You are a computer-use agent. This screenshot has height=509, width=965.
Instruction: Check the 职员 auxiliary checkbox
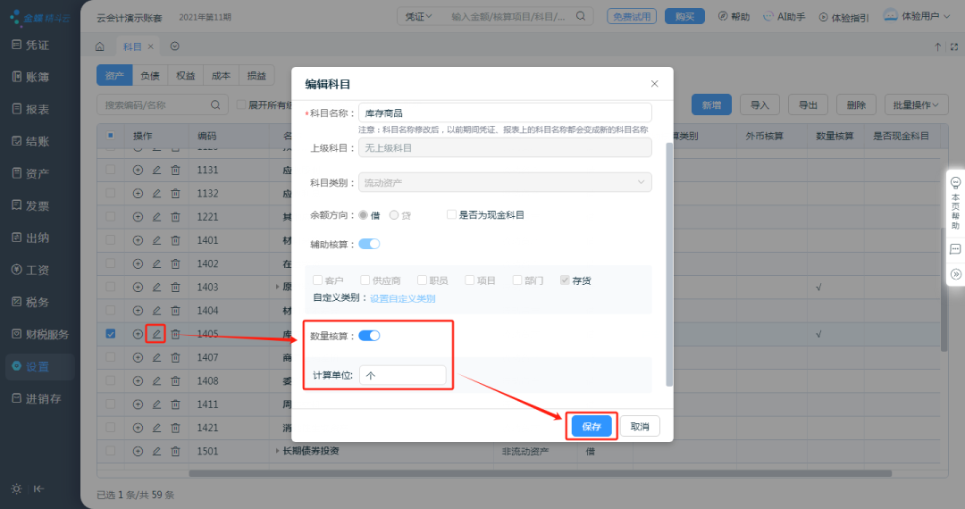(x=422, y=280)
